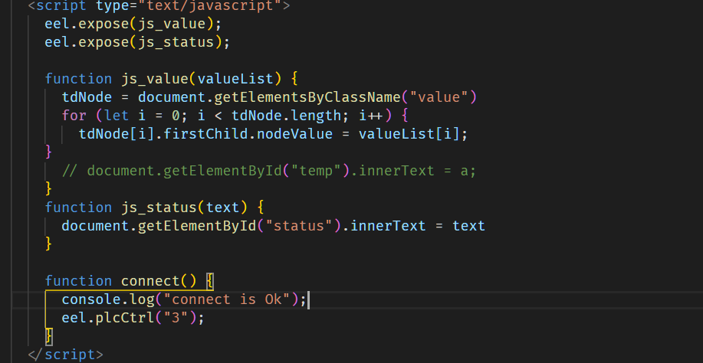
Task: Click innerText on the status assignment line
Action: 388,226
